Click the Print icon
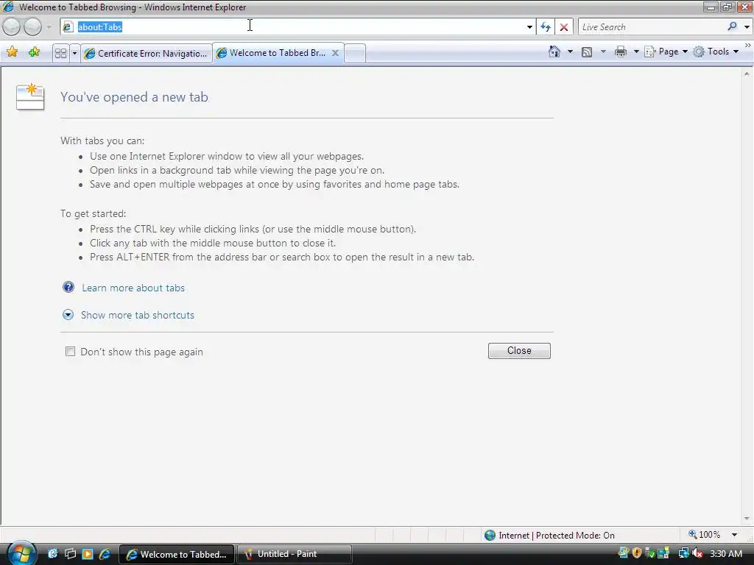Screen dimensions: 754x565 [x=621, y=52]
